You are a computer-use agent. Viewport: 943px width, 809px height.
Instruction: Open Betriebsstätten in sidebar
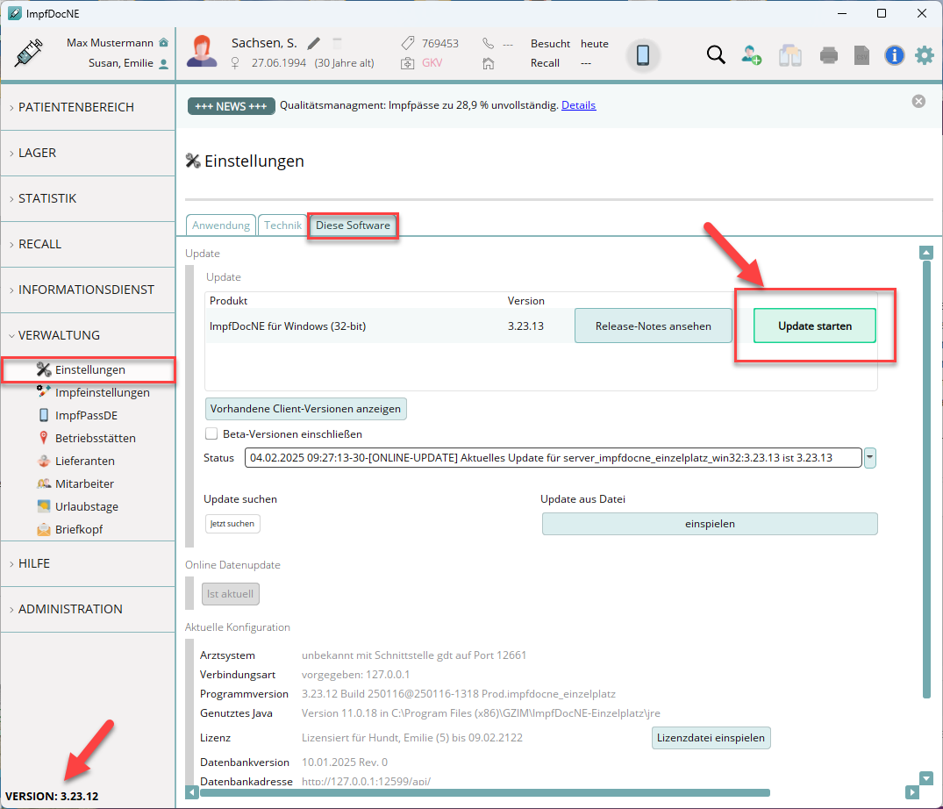click(95, 438)
